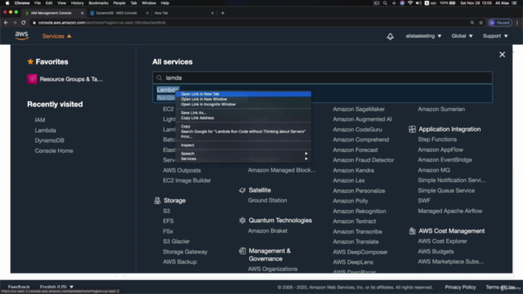The height and width of the screenshot is (294, 523).
Task: Collapse the Services dropdown
Action: (x=56, y=36)
